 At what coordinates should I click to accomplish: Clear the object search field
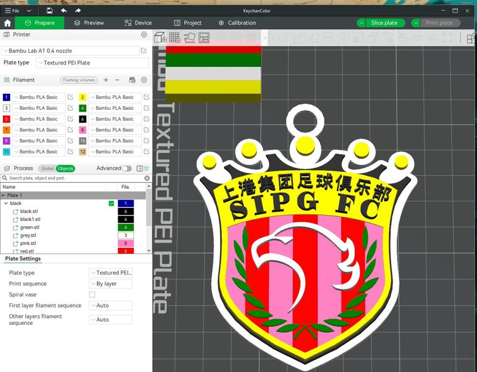(x=147, y=178)
